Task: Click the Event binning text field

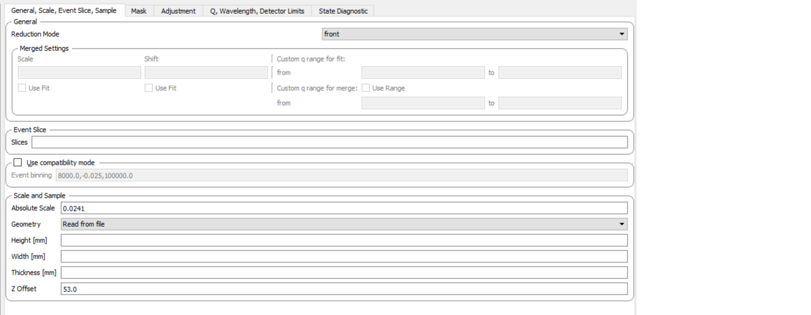Action: click(x=341, y=176)
